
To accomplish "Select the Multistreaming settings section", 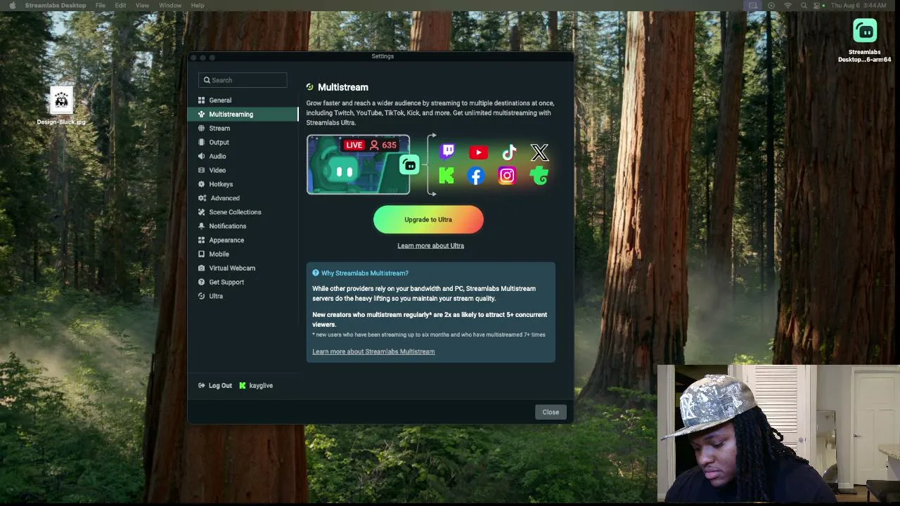I will pos(243,115).
